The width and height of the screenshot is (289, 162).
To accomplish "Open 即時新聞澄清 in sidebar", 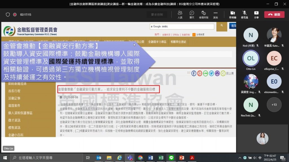I will tap(17, 84).
